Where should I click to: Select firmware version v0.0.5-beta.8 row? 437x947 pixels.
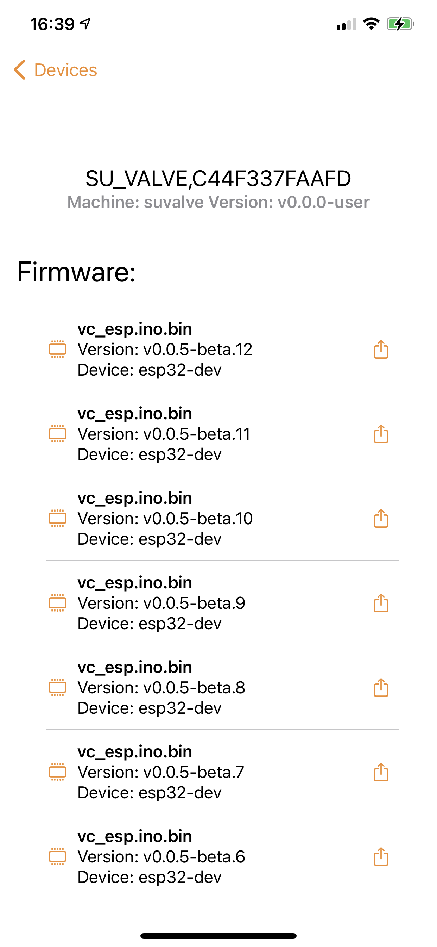point(222,687)
